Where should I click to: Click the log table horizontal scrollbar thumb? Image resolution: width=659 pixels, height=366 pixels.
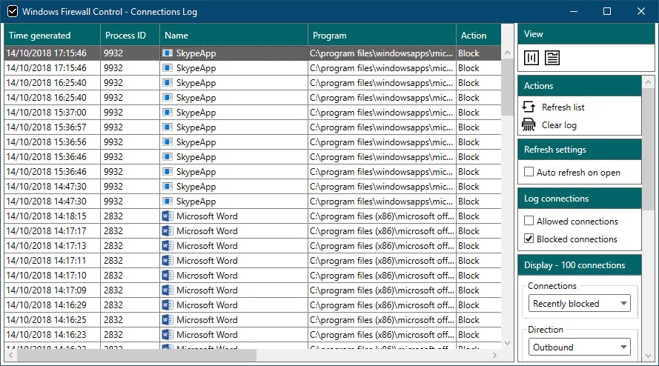point(136,356)
